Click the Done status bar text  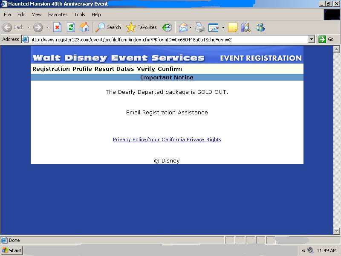(14, 240)
